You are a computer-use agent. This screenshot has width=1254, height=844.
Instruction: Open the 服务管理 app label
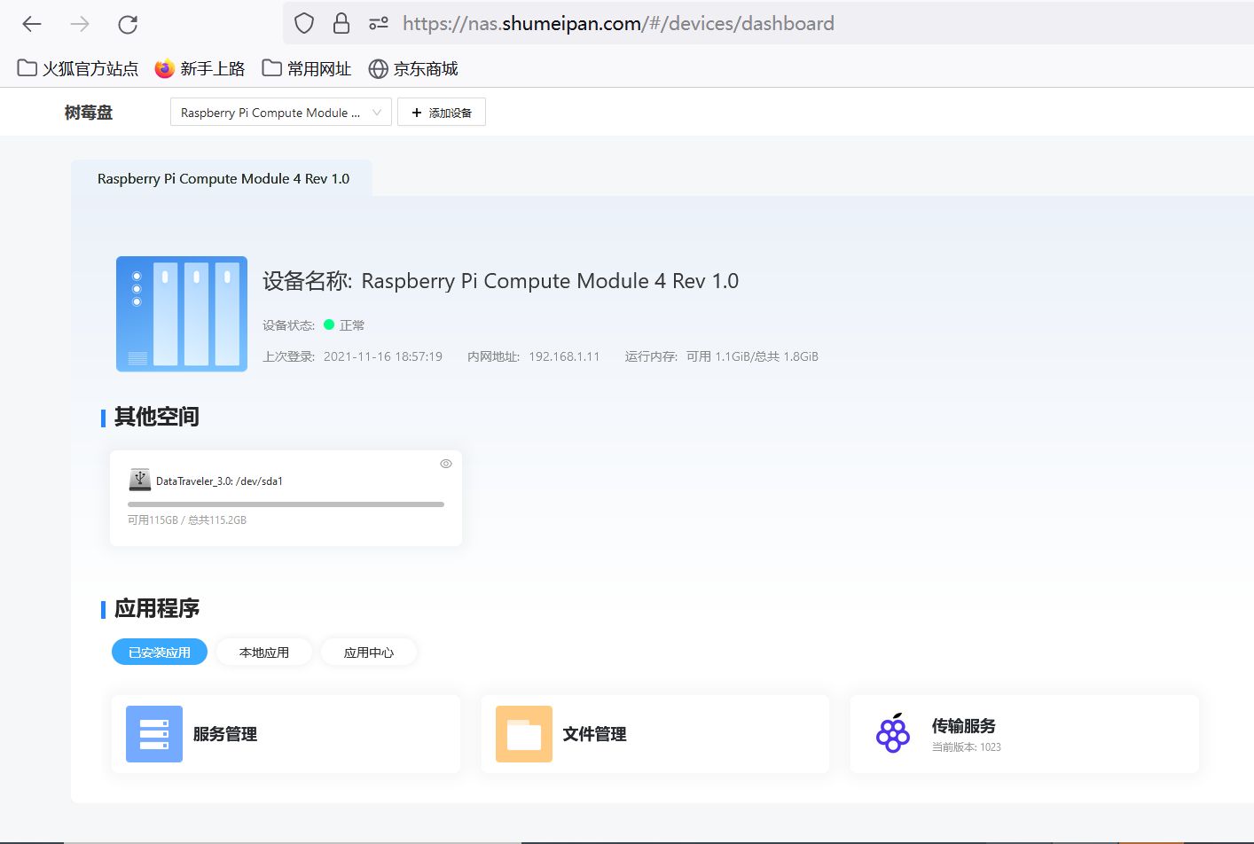(x=225, y=734)
